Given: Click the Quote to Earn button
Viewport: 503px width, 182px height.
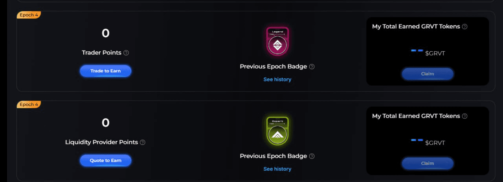Looking at the screenshot, I should 105,160.
